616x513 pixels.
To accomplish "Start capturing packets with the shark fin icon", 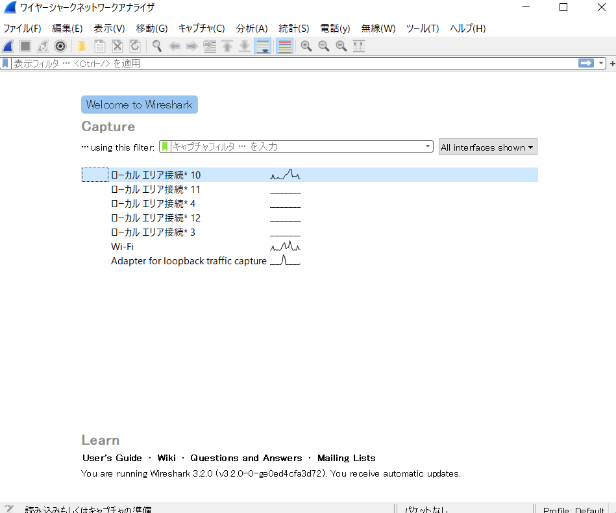I will tap(8, 46).
